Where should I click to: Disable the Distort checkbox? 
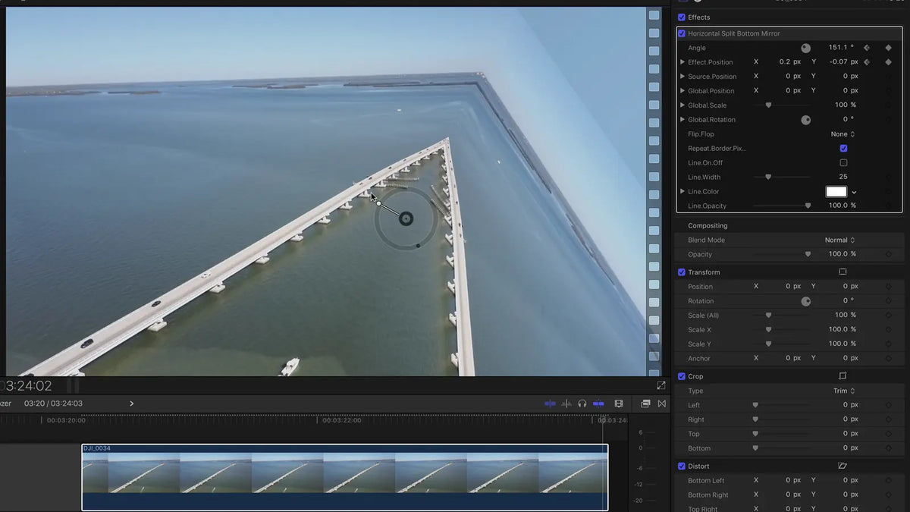[681, 466]
